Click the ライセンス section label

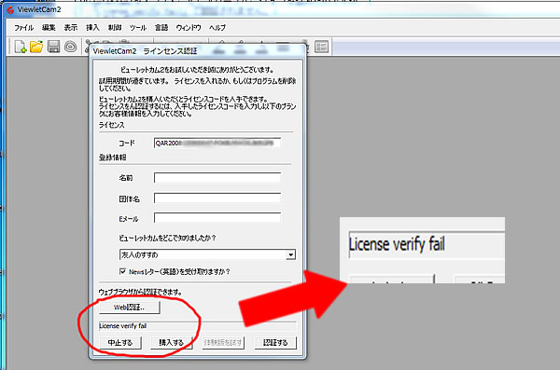pos(112,125)
